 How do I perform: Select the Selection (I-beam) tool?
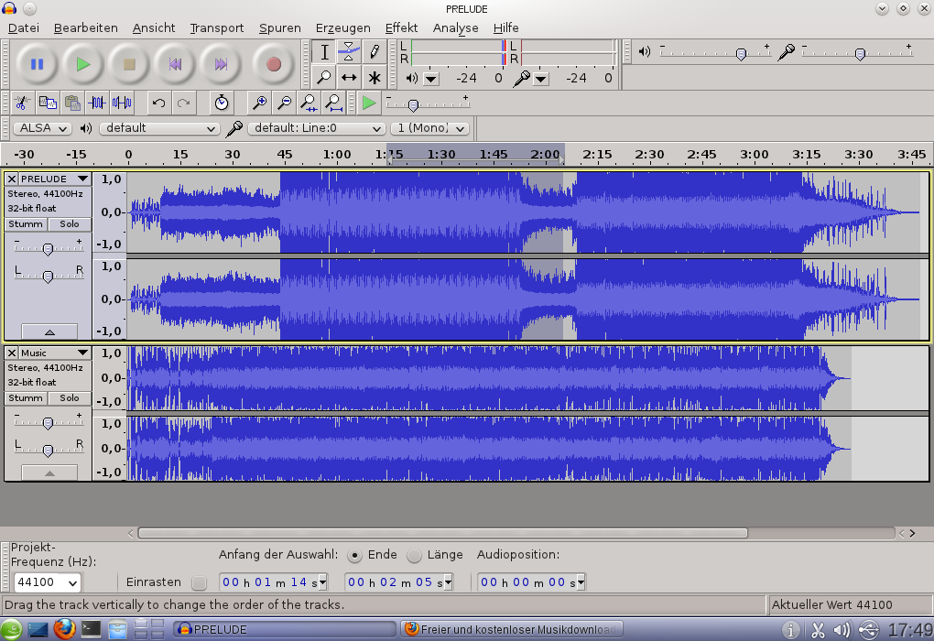324,52
